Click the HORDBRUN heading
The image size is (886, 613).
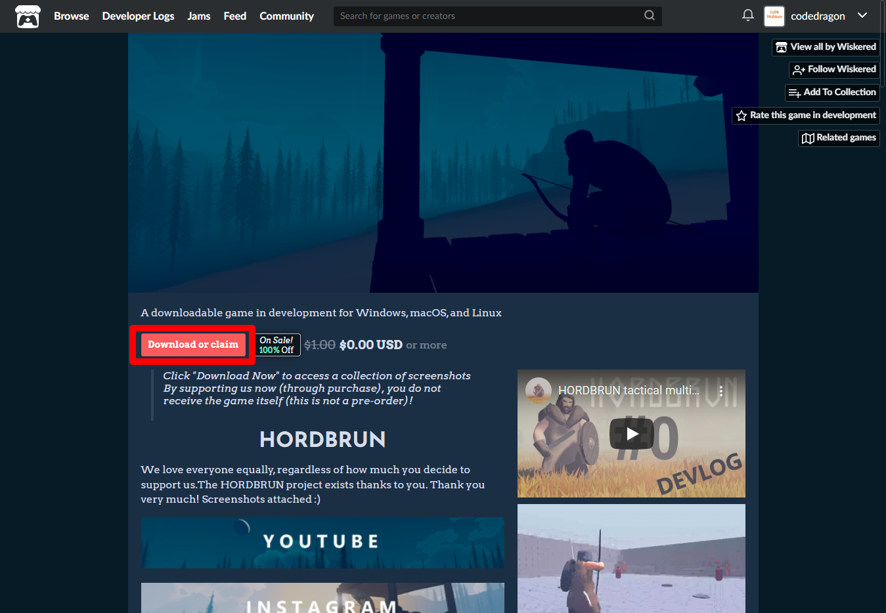322,439
